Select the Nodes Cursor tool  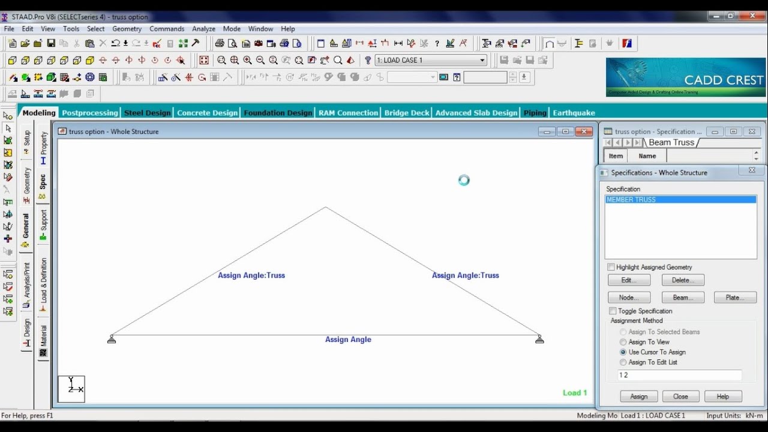[8, 116]
